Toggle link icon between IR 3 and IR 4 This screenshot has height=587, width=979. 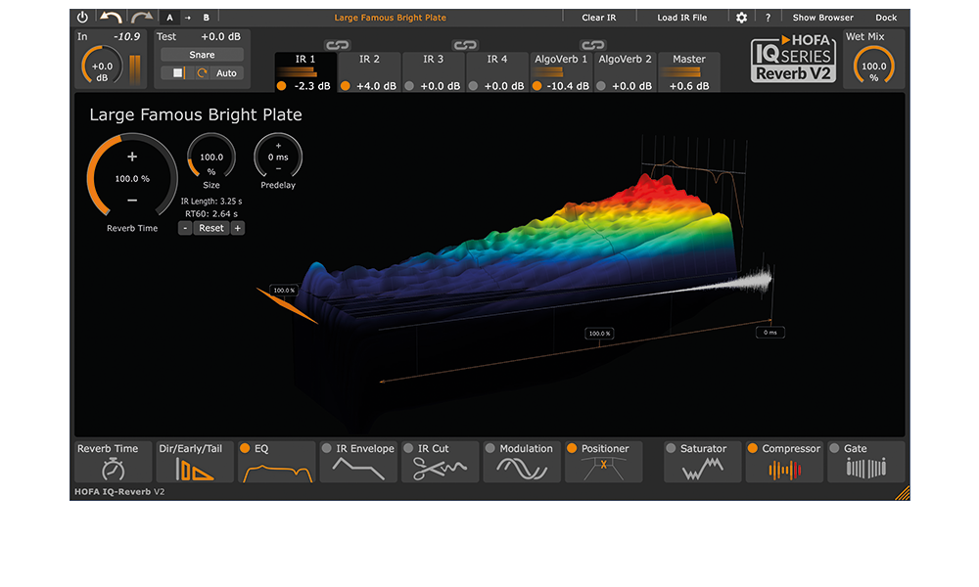465,45
